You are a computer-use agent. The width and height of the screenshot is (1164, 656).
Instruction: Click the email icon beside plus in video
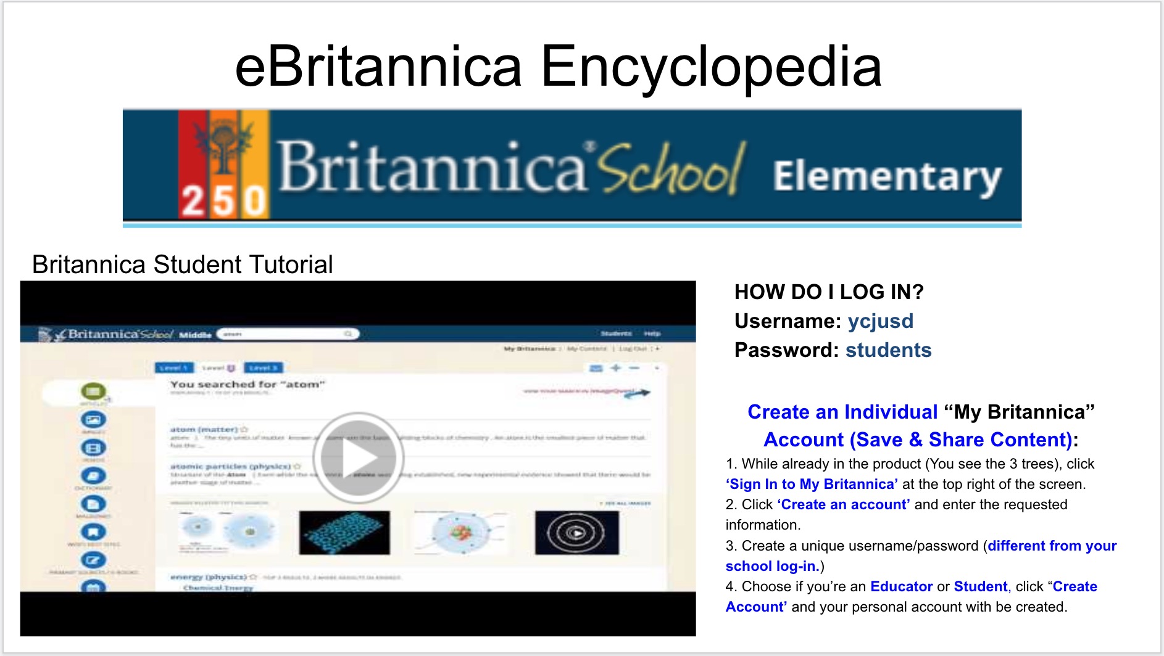[x=596, y=368]
